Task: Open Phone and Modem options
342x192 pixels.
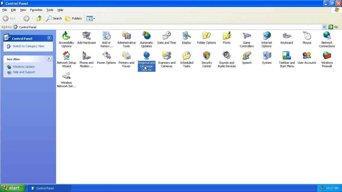Action: point(86,59)
